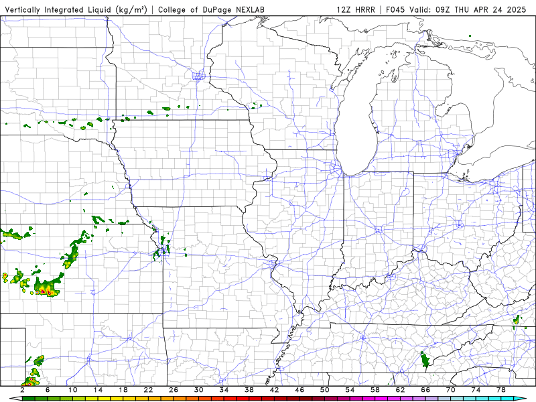Click legend value 62

[x=400, y=390]
